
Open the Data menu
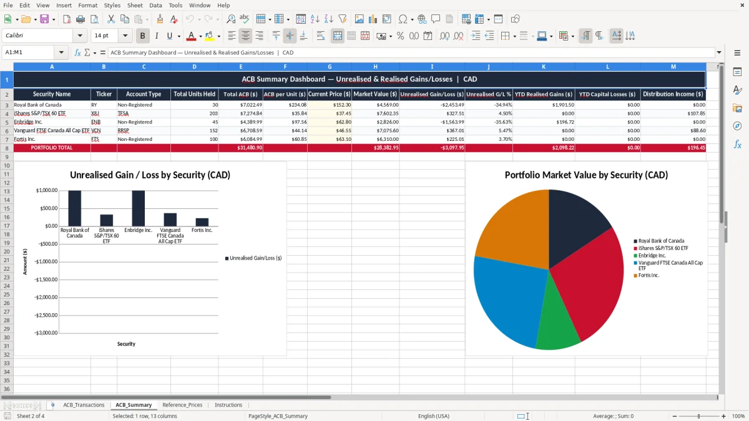pos(155,5)
